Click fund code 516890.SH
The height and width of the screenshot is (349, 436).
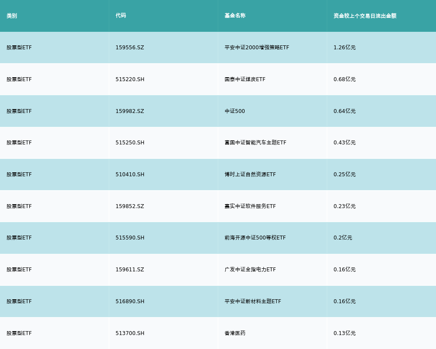point(130,301)
